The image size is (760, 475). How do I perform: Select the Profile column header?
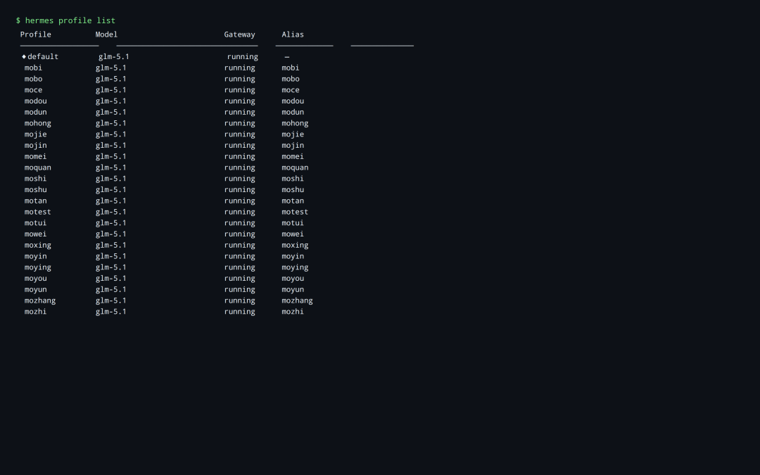[35, 34]
